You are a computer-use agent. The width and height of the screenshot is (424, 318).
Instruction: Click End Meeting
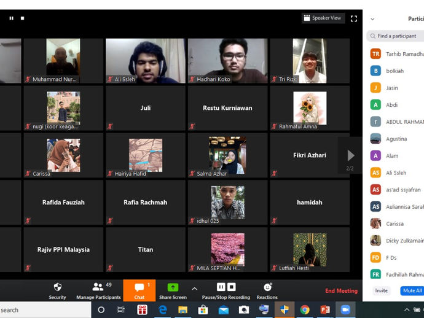click(341, 291)
